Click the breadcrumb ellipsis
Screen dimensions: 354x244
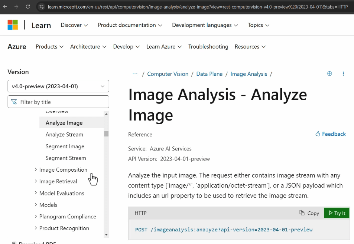[x=135, y=74]
